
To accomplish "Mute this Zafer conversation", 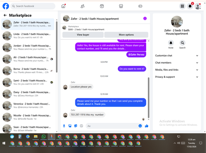I will [171, 43].
